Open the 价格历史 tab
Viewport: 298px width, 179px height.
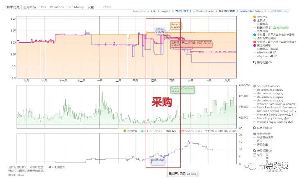coord(13,7)
